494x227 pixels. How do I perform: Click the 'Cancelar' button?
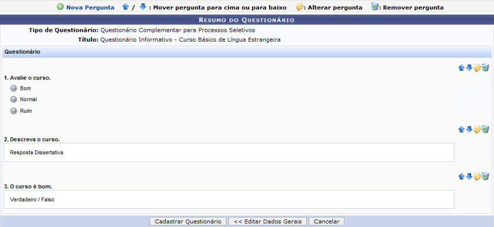(x=327, y=222)
